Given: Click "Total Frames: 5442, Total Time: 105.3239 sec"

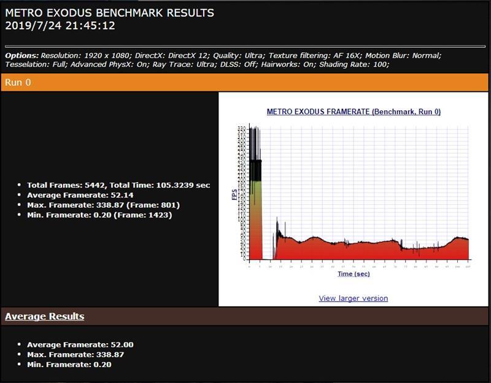Looking at the screenshot, I should [118, 185].
